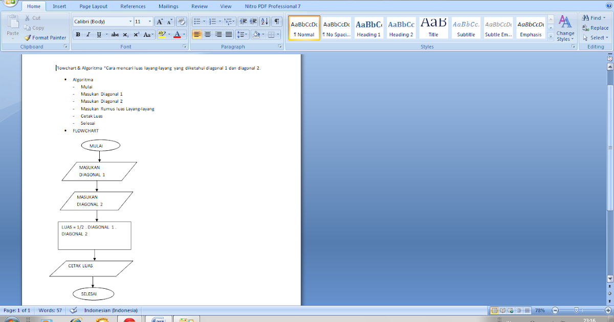This screenshot has width=614, height=322.
Task: Justify the paragraph text
Action: (x=229, y=35)
